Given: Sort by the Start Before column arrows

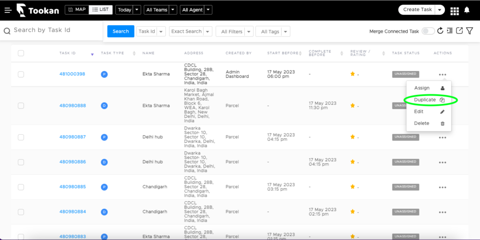Looking at the screenshot, I should point(300,53).
